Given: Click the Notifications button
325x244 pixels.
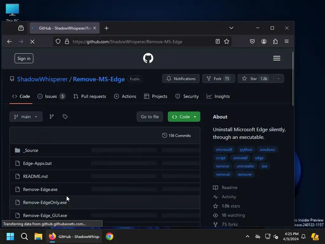Looking at the screenshot, I should 181,79.
